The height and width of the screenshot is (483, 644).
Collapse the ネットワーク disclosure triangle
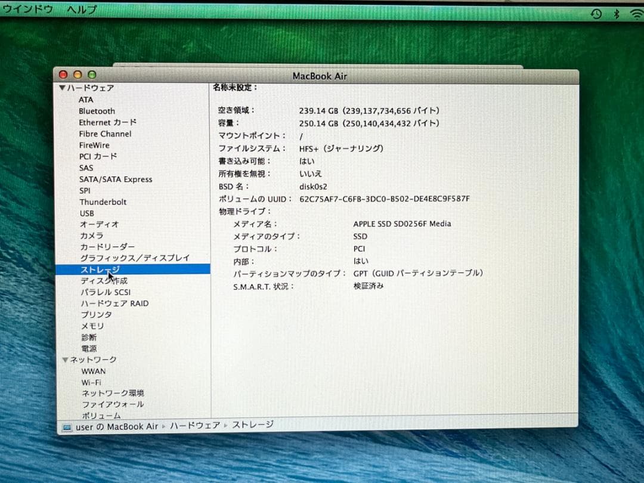tap(66, 360)
